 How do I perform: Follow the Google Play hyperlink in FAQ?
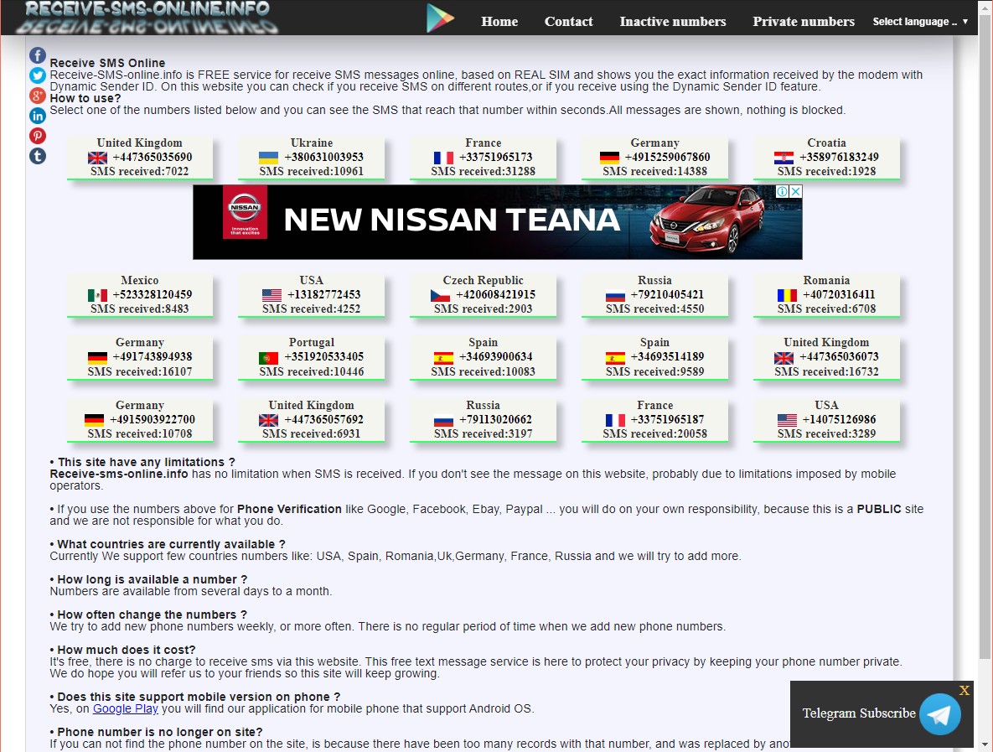pyautogui.click(x=126, y=708)
